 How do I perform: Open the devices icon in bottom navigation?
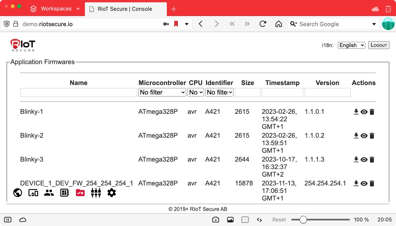pos(33,193)
